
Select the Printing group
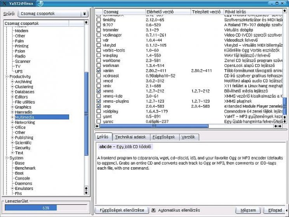click(22, 46)
